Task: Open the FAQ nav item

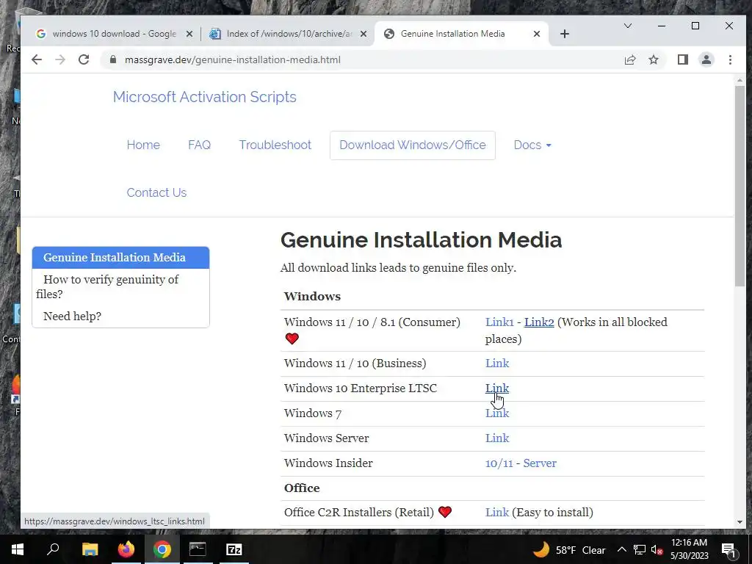Action: [200, 145]
